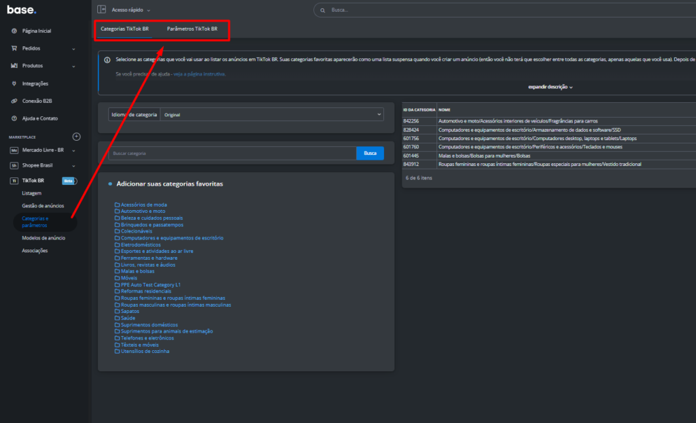Viewport: 696px width, 423px height.
Task: Open the Livros, revistas e áudios folder
Action: (145, 265)
